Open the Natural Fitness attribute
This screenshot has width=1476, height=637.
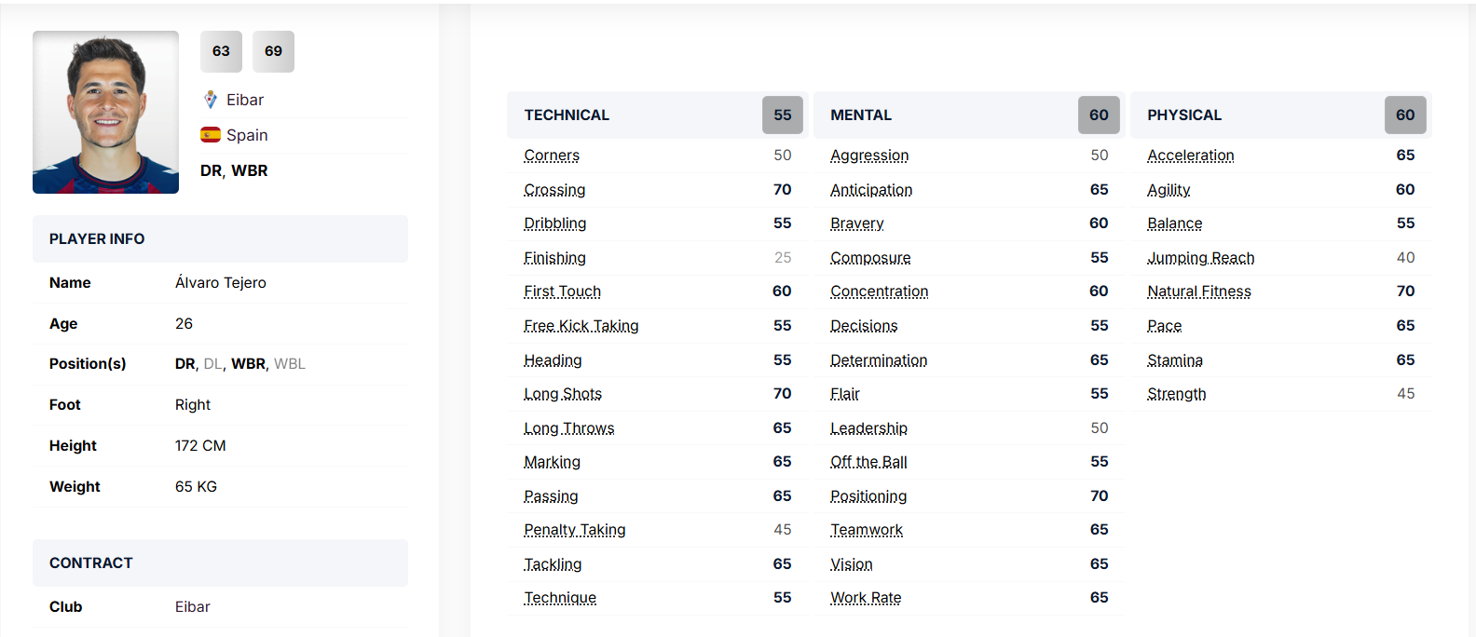click(x=1198, y=291)
